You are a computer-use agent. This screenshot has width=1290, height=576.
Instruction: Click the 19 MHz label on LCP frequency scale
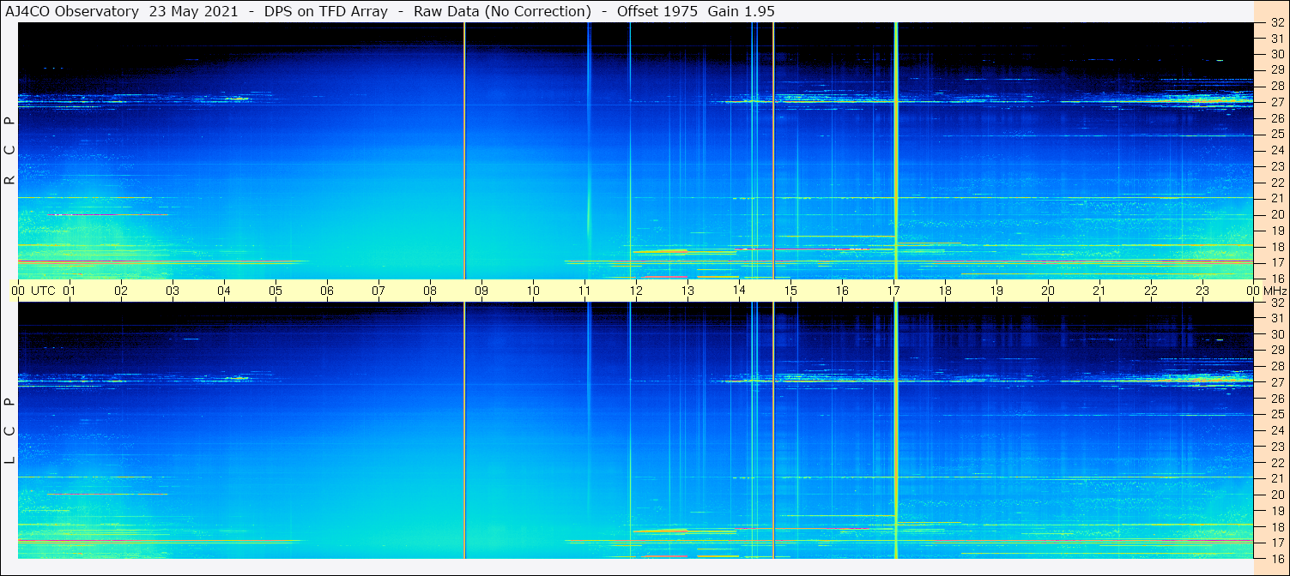click(x=1277, y=511)
